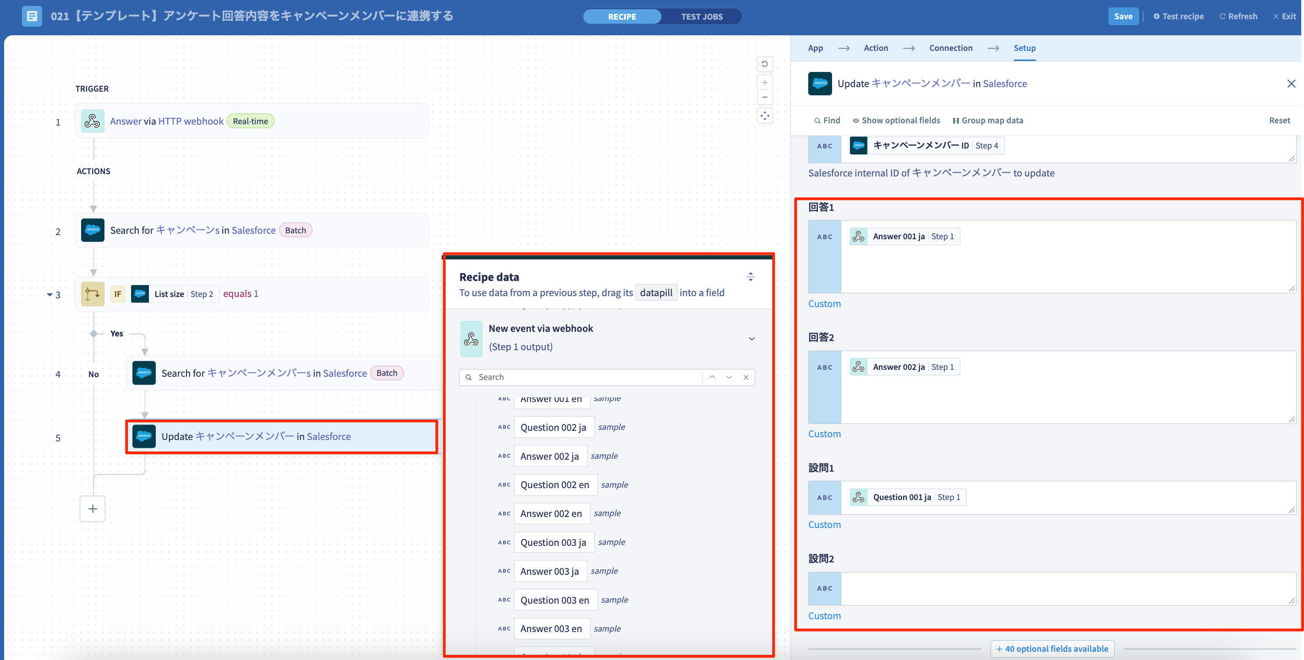Switch to the TEST JOBS tab
This screenshot has width=1304, height=660.
pyautogui.click(x=701, y=16)
